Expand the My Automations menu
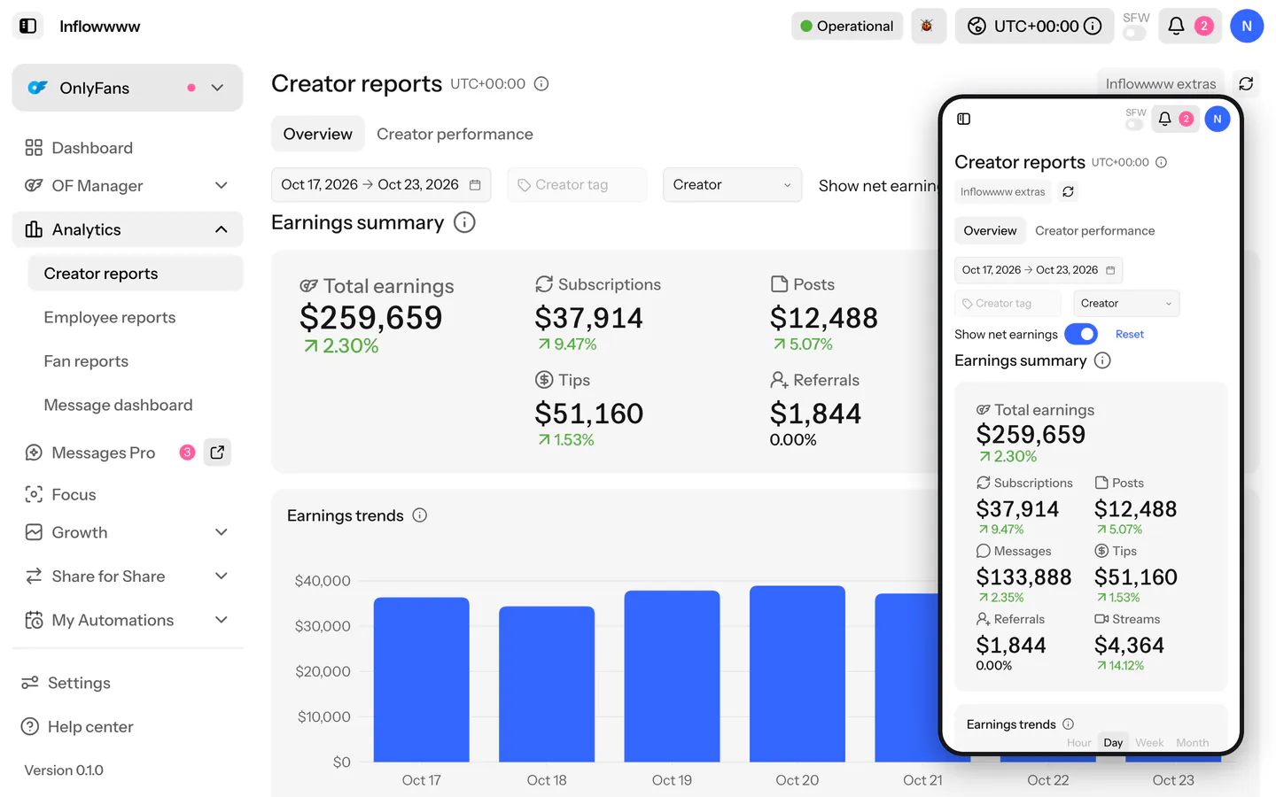Image resolution: width=1276 pixels, height=797 pixels. (128, 620)
